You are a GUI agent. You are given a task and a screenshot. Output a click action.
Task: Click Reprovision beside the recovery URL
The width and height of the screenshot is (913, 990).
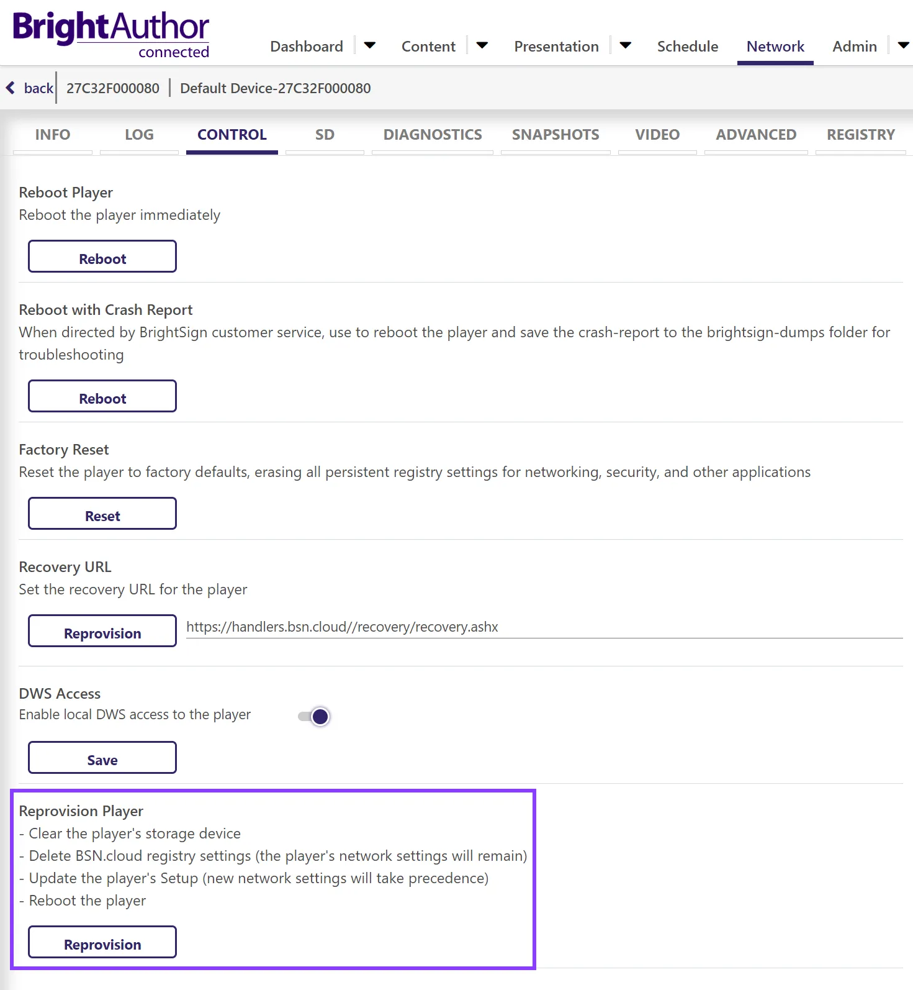(x=102, y=631)
